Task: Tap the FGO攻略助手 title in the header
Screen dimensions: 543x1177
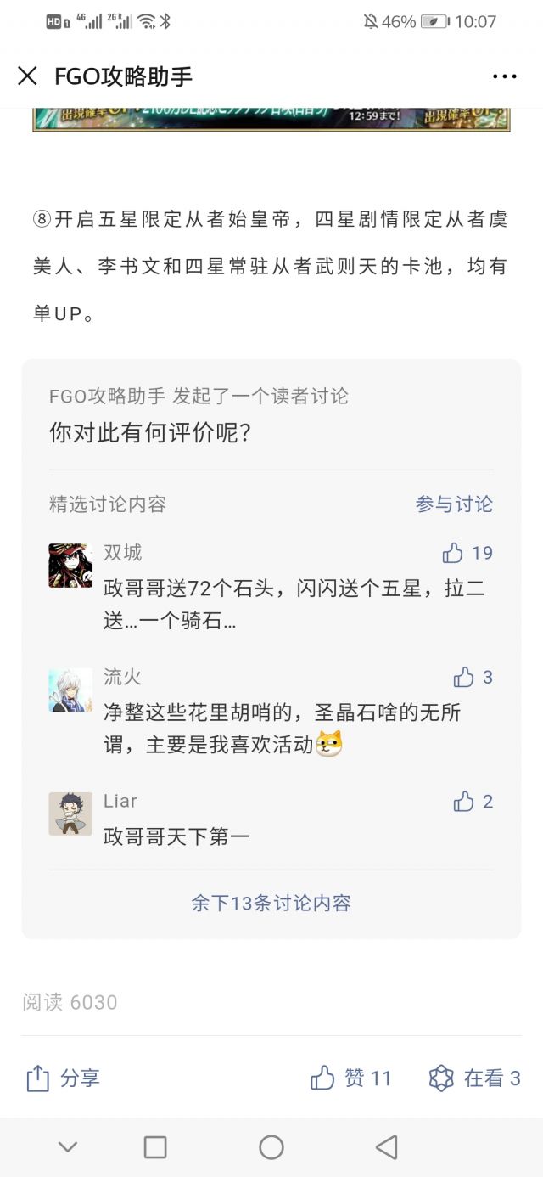Action: (124, 76)
